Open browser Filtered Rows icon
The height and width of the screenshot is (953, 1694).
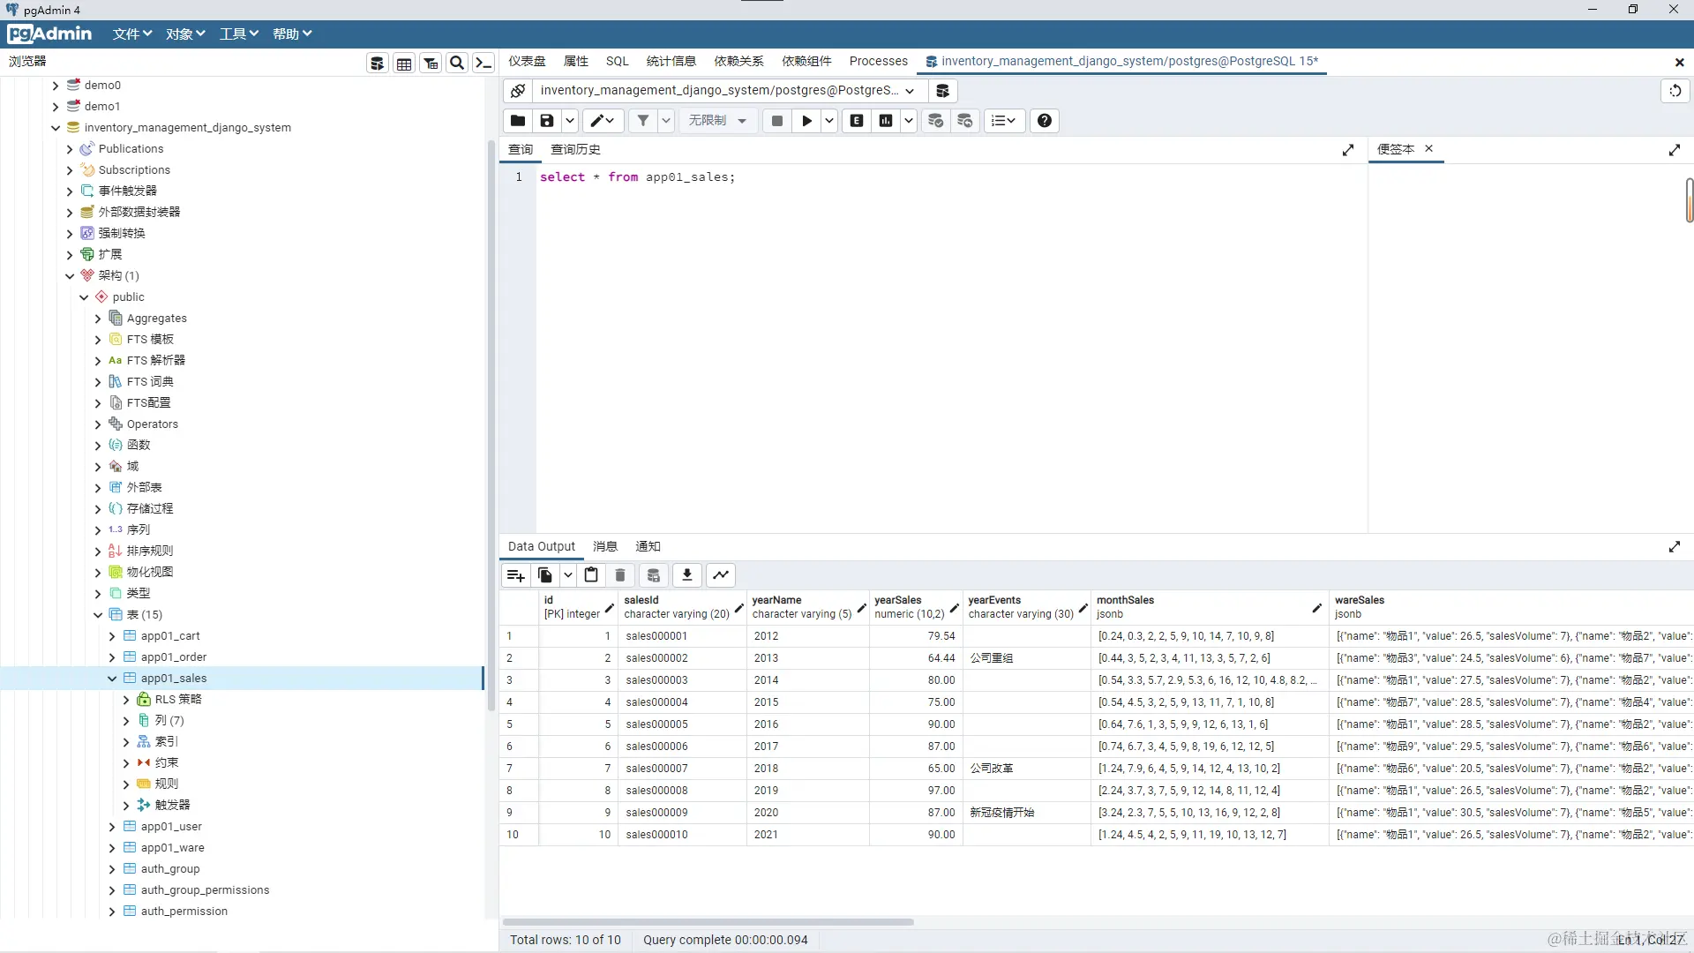(x=431, y=63)
